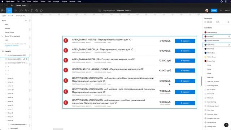Screen dimensions: 231x130
Task: Select the Banners page
Action: click(7, 29)
